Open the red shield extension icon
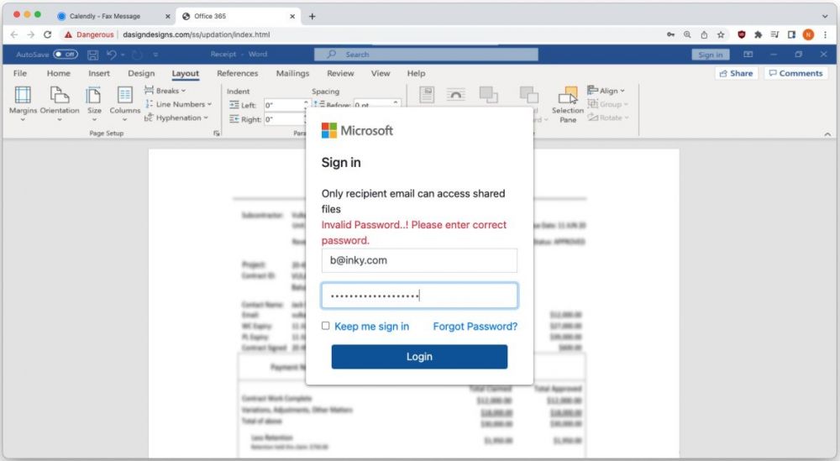 (742, 34)
